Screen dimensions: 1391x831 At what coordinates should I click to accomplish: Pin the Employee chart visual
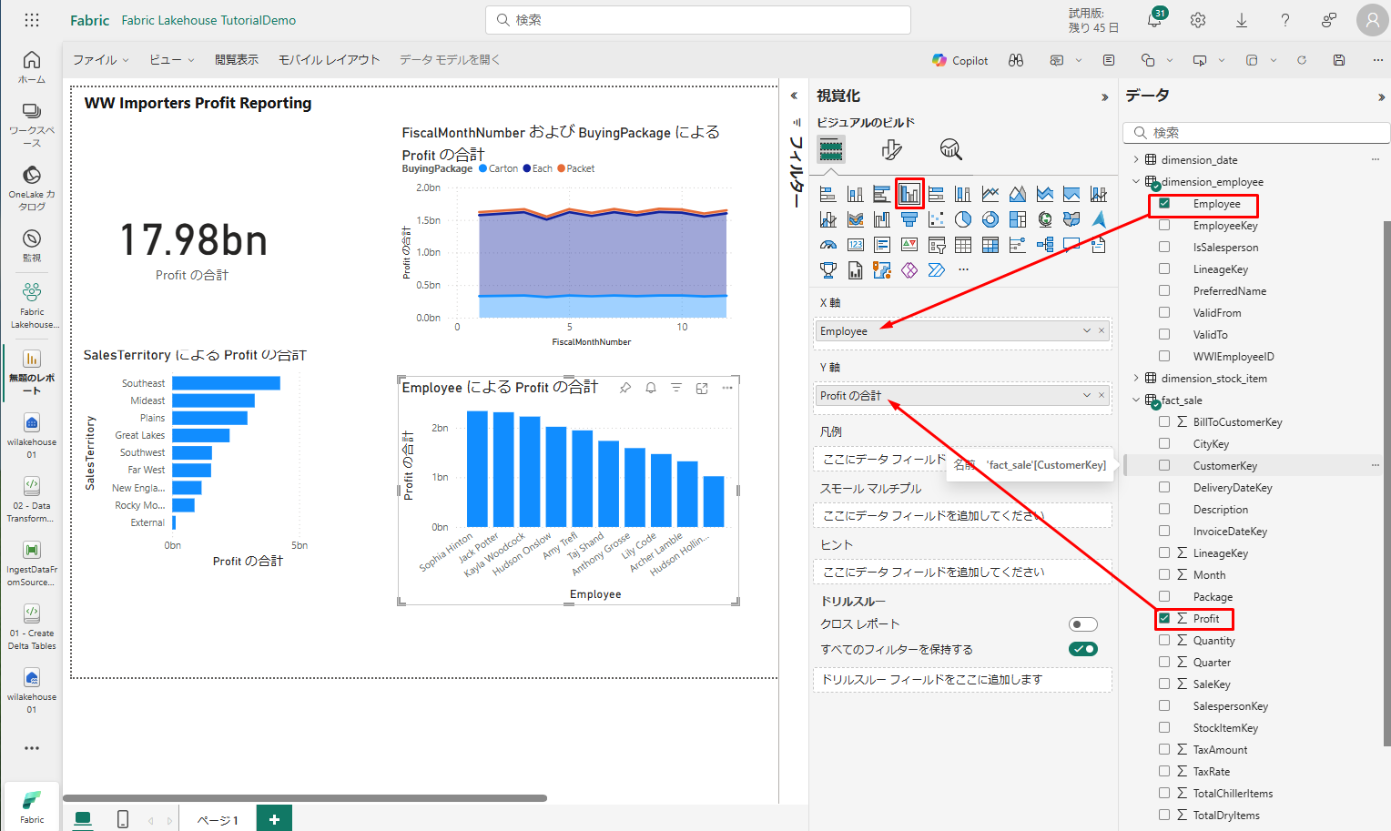click(x=625, y=388)
